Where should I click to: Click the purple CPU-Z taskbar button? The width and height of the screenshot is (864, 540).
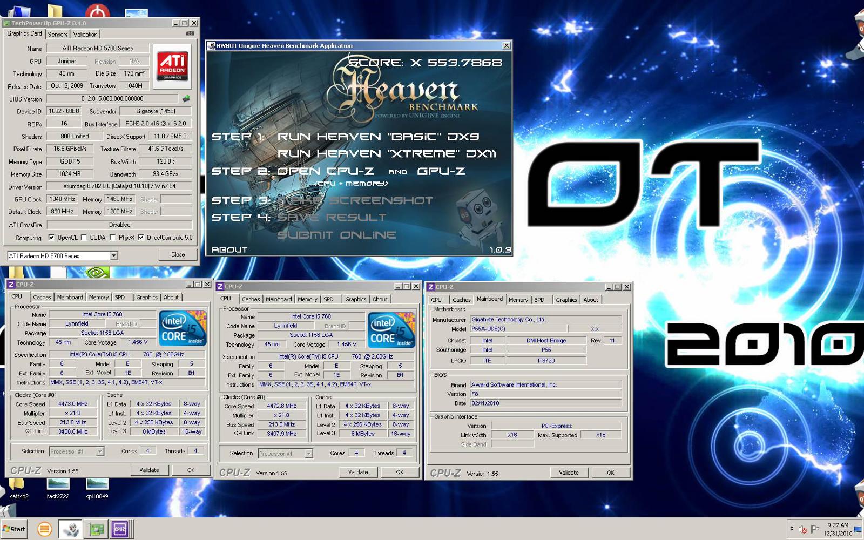(x=120, y=529)
